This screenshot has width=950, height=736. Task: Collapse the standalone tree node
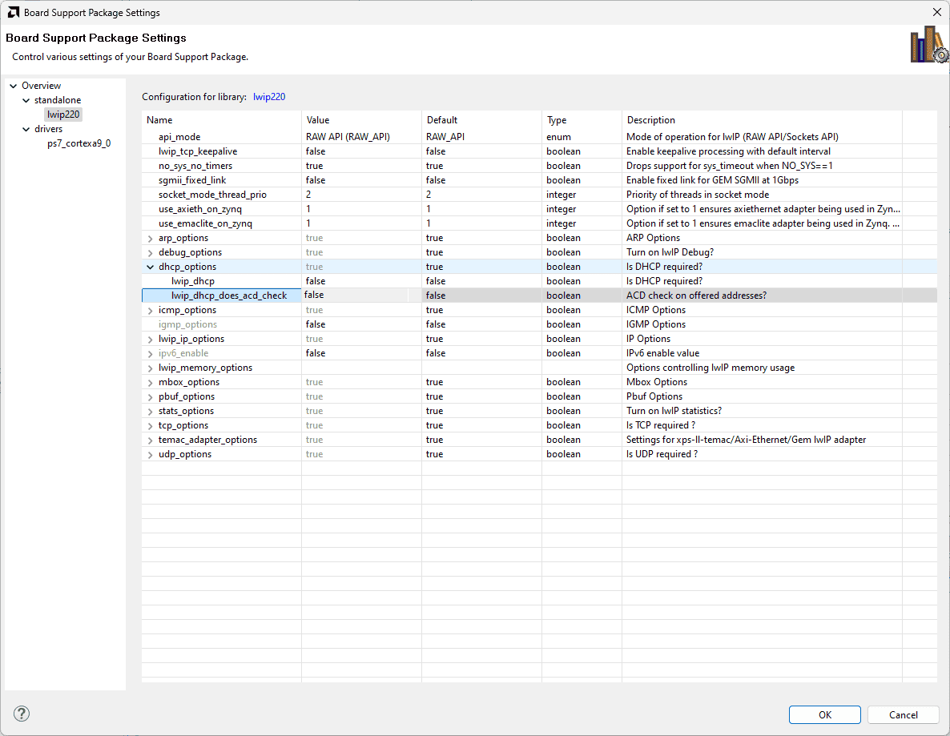(26, 100)
